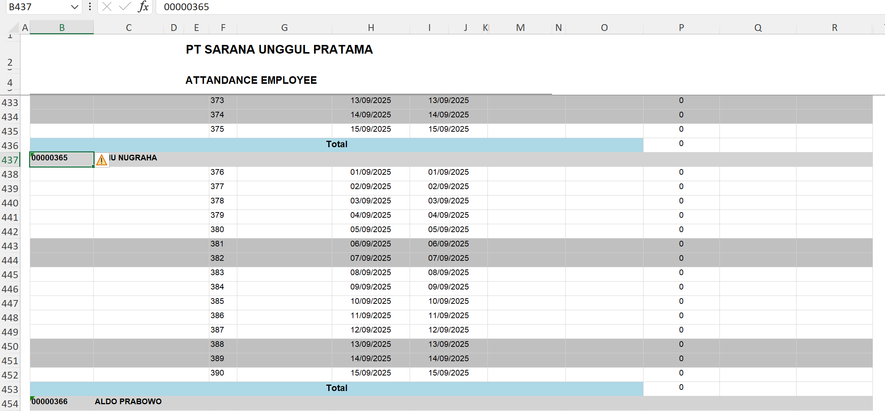Viewport: 885px width, 411px height.
Task: Click cell B437 containing 00000365
Action: coord(62,159)
